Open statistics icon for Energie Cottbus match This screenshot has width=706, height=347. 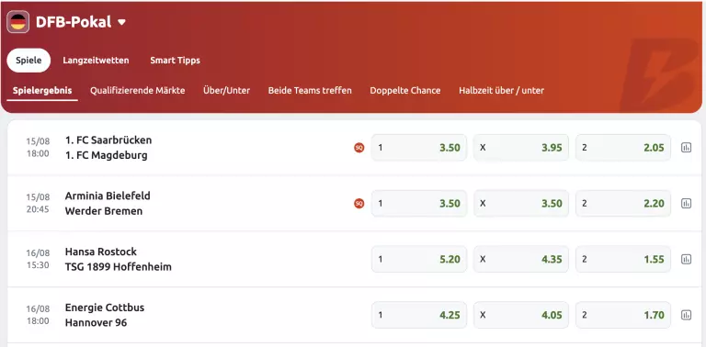pos(686,315)
